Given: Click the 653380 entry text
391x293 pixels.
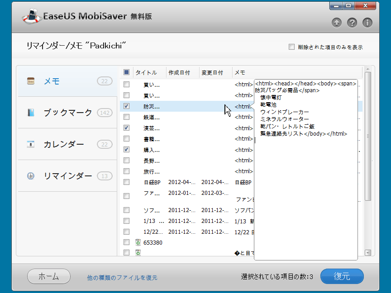Looking at the screenshot, I should [153, 242].
